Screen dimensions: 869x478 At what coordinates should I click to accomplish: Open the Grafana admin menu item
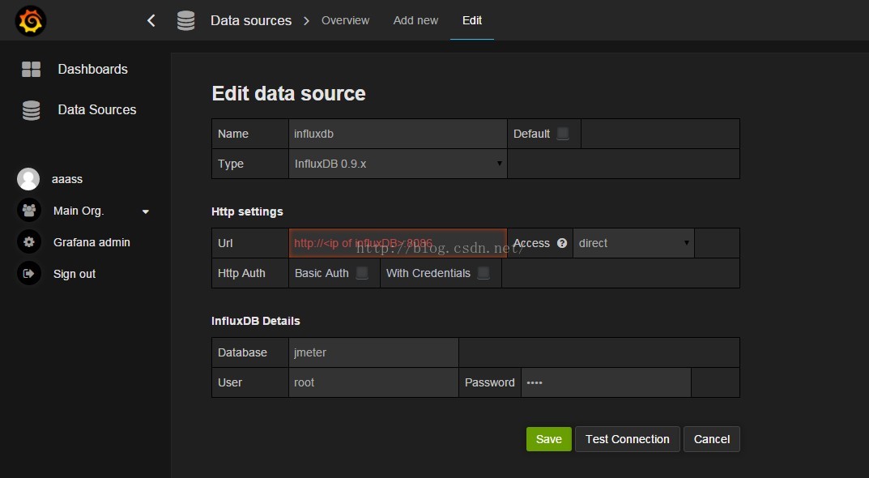tap(92, 242)
